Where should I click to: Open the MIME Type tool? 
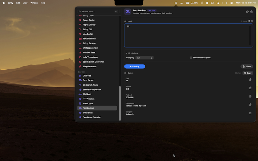tap(97, 104)
